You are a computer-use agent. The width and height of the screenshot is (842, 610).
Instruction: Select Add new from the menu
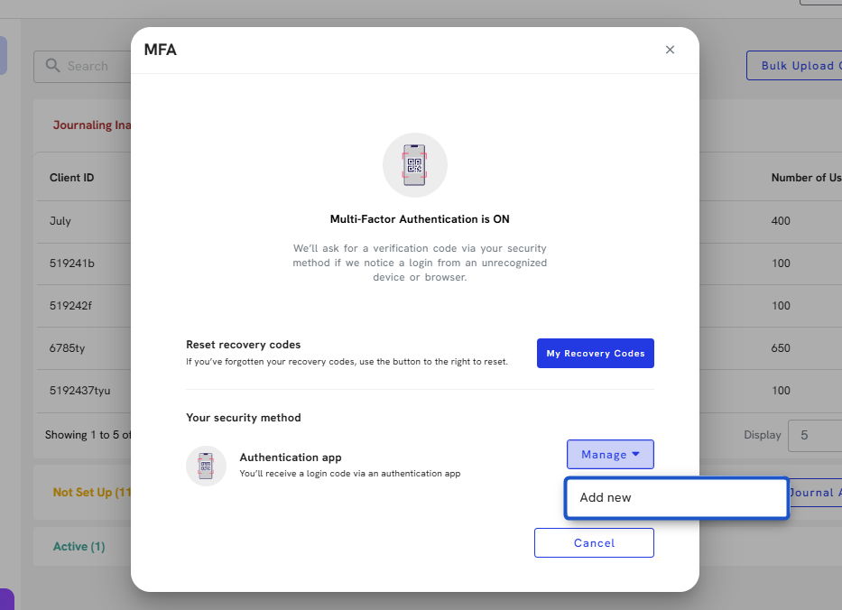[x=676, y=497]
